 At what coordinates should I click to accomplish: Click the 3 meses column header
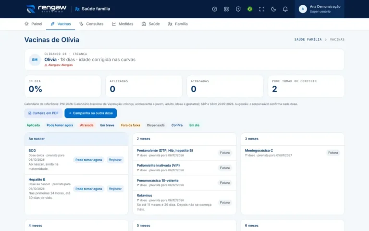[x=293, y=139]
